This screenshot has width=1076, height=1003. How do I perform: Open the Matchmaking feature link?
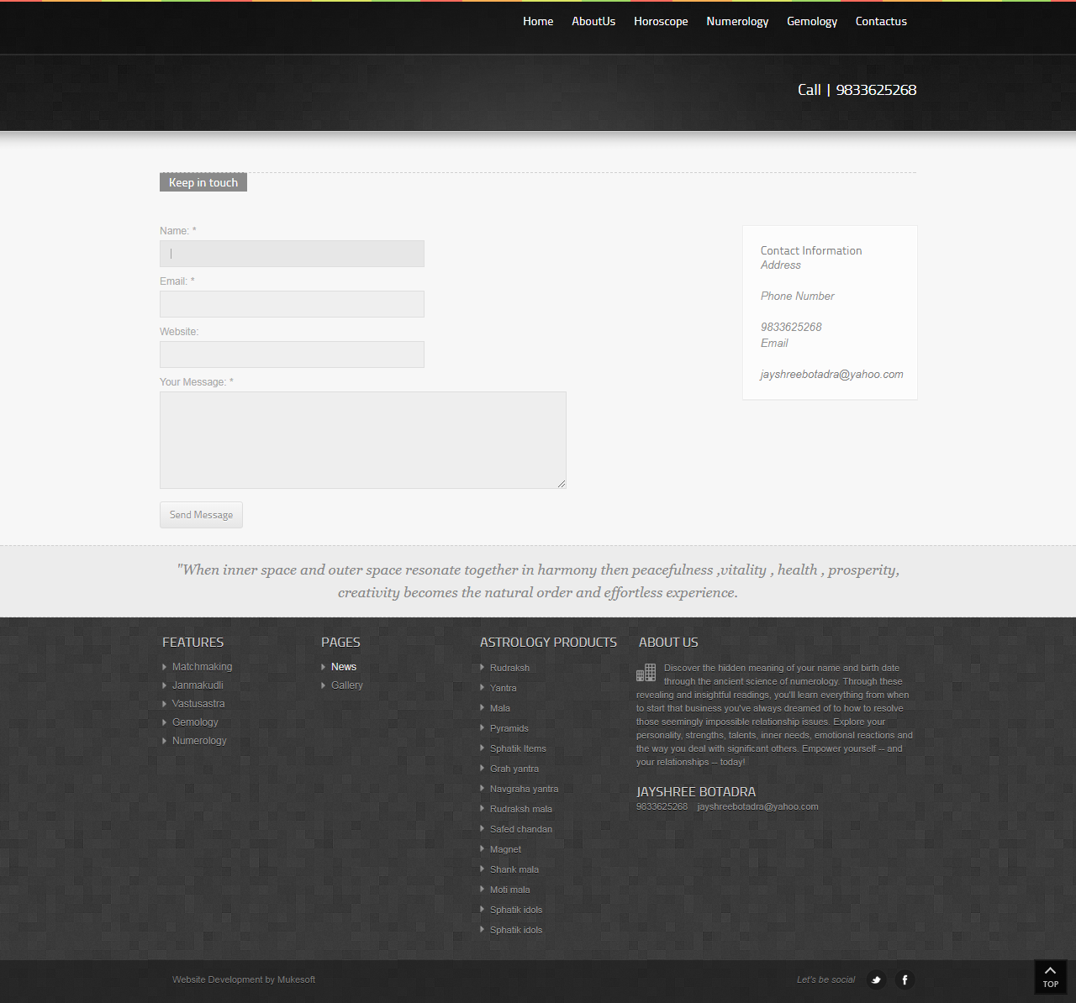[202, 667]
